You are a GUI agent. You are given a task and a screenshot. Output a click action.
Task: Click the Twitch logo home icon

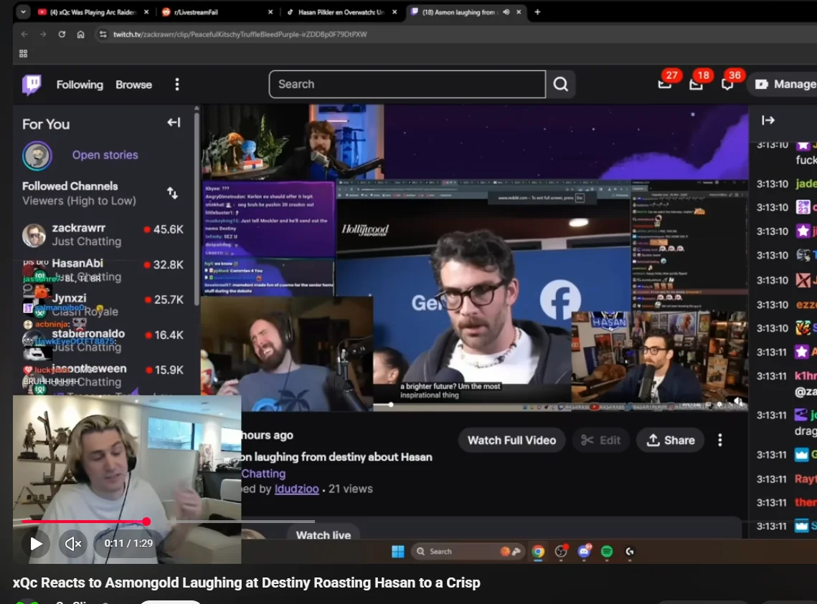pos(32,85)
